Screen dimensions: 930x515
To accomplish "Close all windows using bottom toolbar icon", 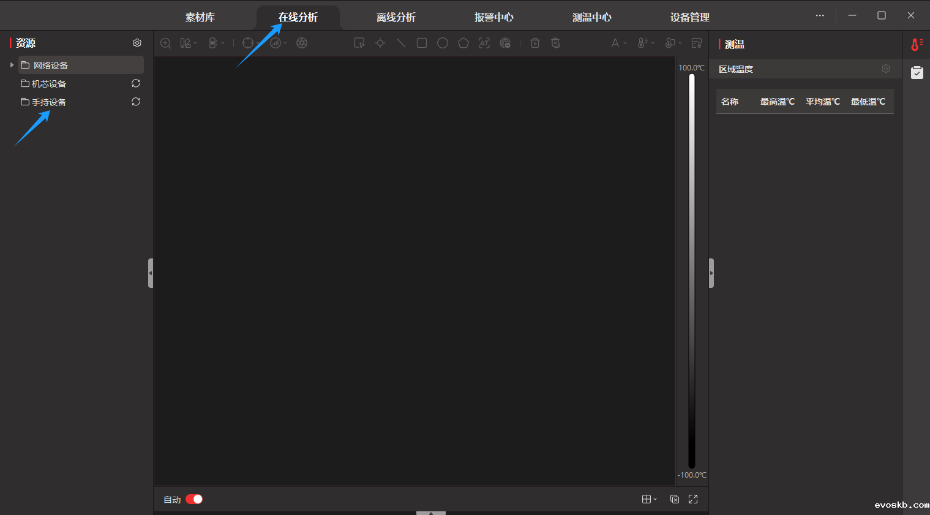I will tap(675, 499).
